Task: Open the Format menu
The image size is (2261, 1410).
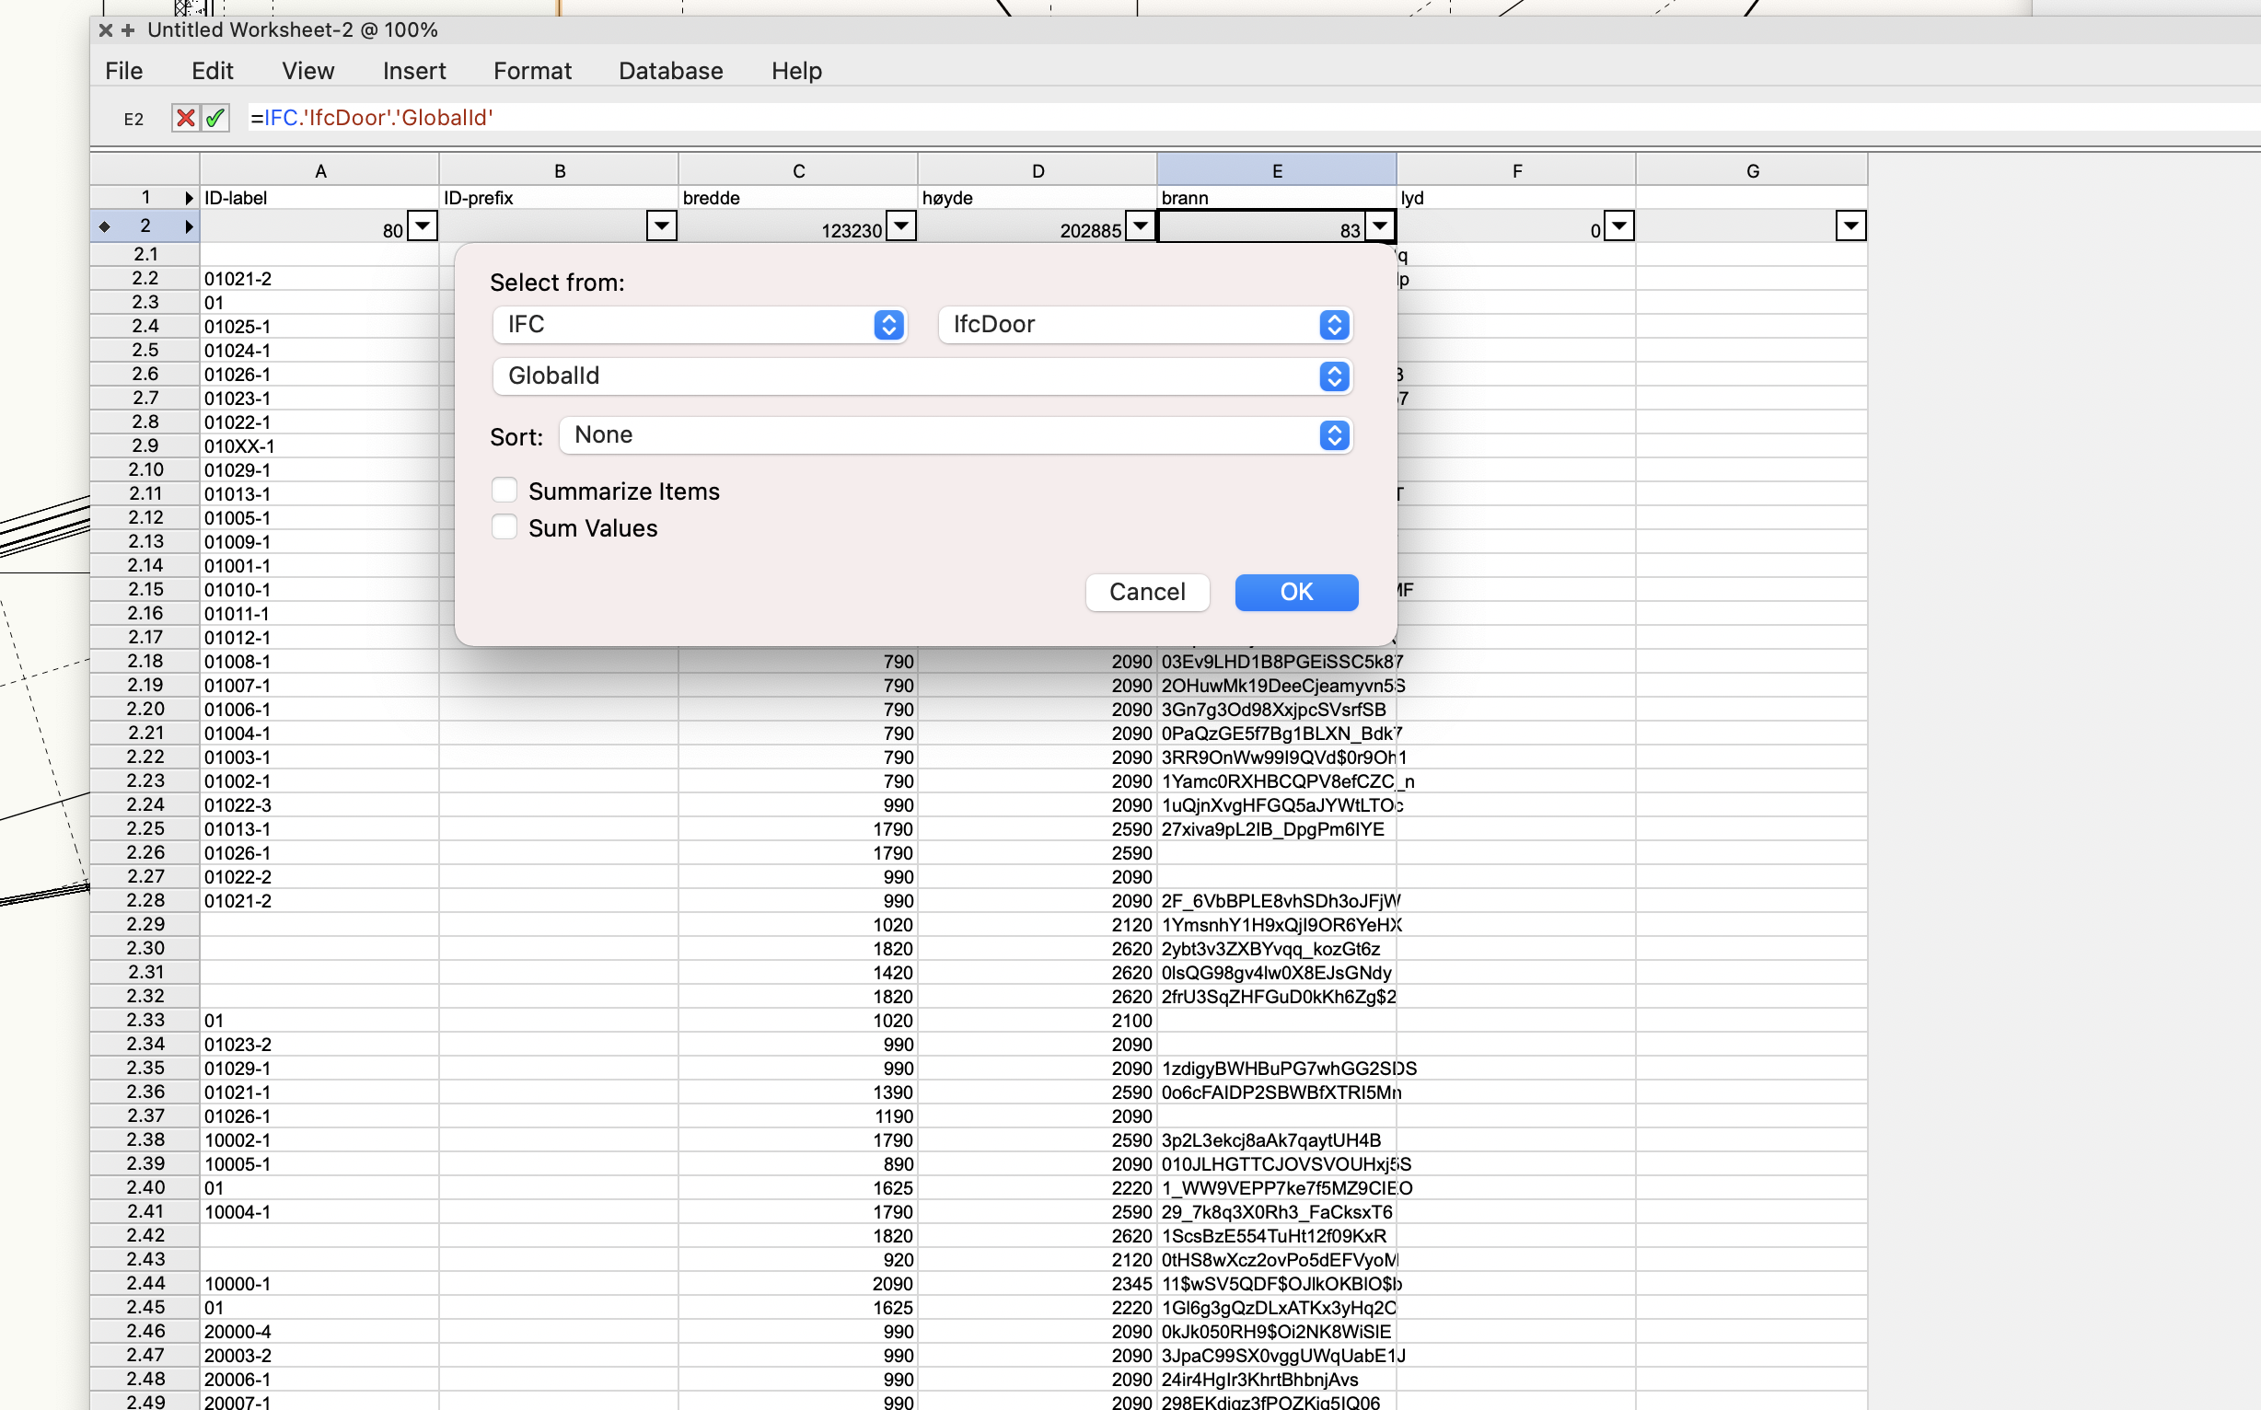Action: tap(532, 71)
